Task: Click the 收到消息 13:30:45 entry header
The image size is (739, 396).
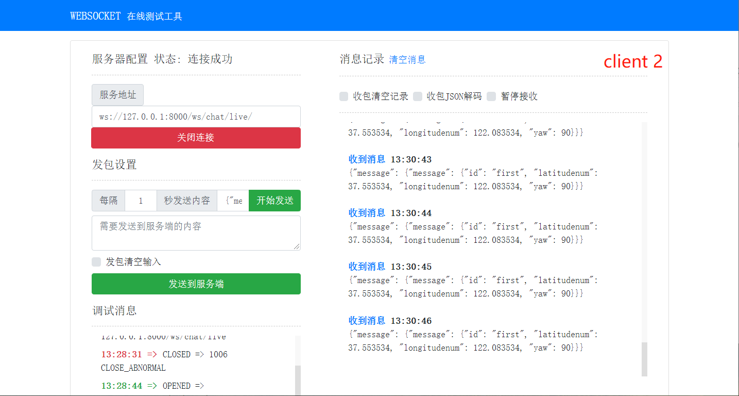Action: click(x=390, y=267)
